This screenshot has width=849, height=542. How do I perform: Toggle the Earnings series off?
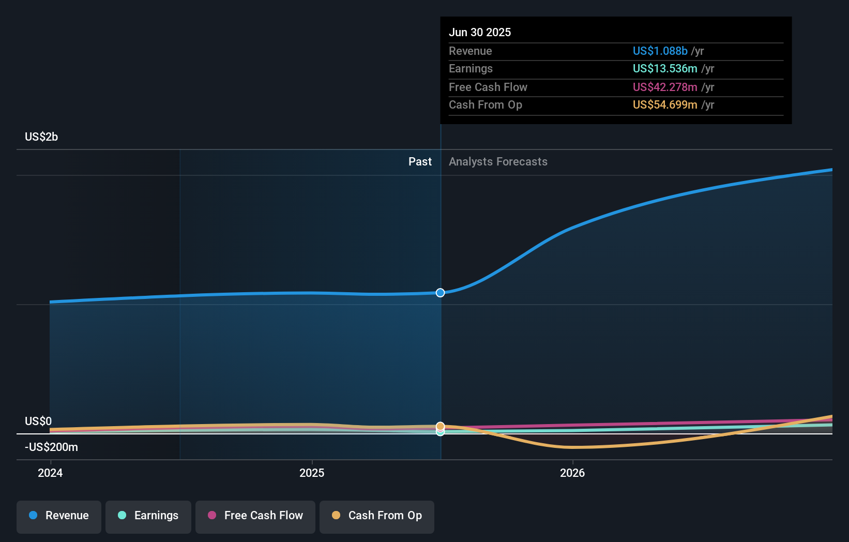148,517
